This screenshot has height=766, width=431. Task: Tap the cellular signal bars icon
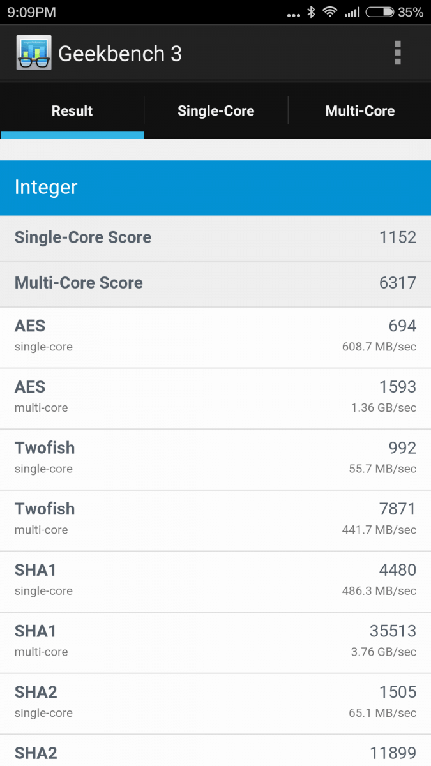[x=352, y=12]
